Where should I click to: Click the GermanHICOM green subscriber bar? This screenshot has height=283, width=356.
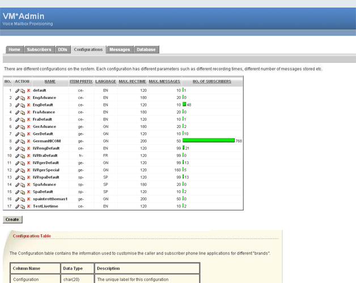pos(209,141)
